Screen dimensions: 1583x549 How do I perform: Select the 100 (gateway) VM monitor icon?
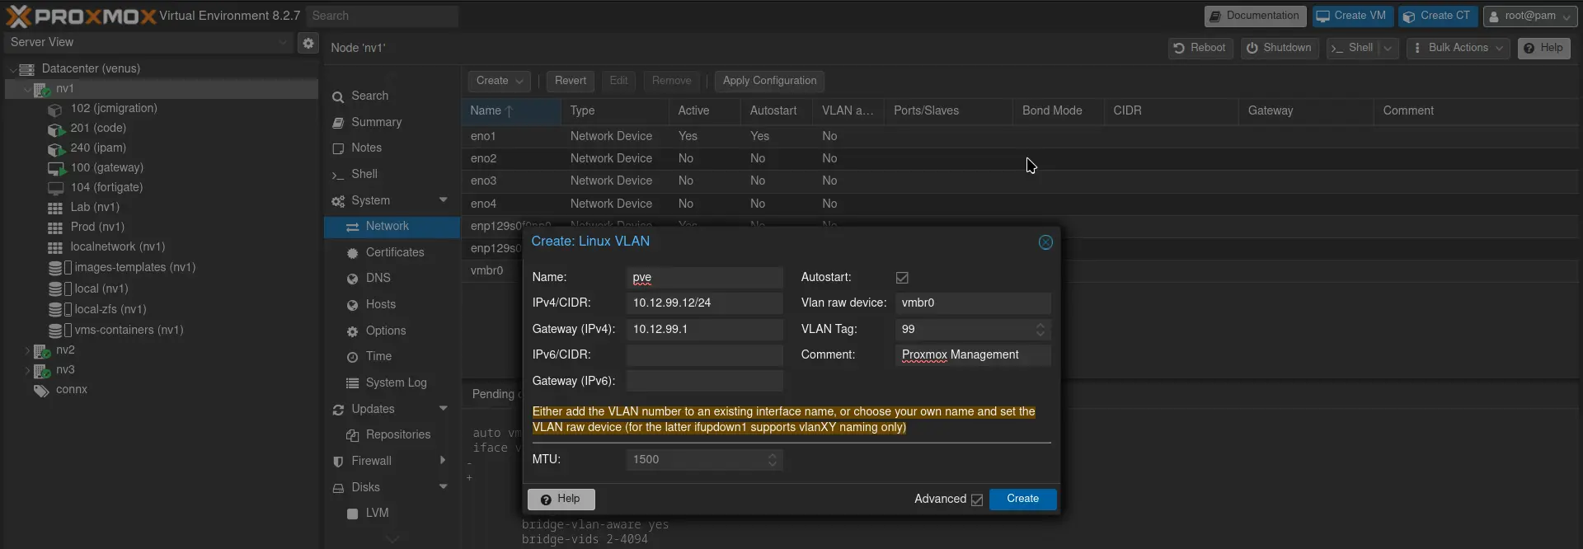point(56,169)
